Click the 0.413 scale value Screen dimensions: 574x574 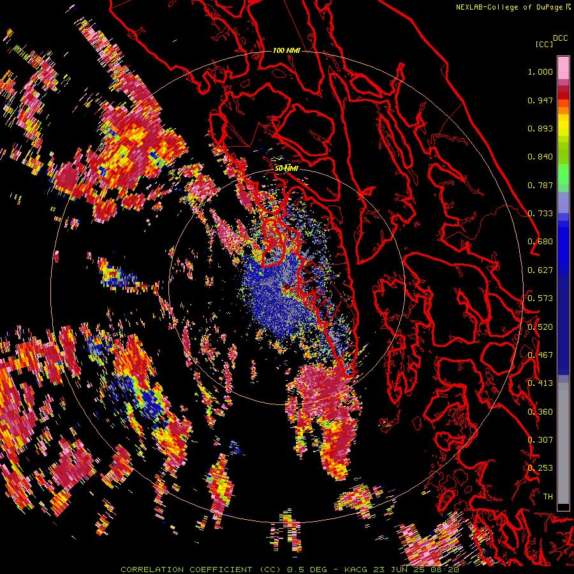[x=540, y=383]
